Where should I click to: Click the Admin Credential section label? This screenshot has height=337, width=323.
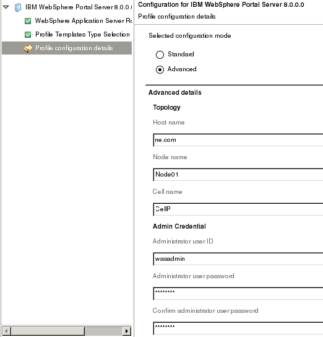179,226
